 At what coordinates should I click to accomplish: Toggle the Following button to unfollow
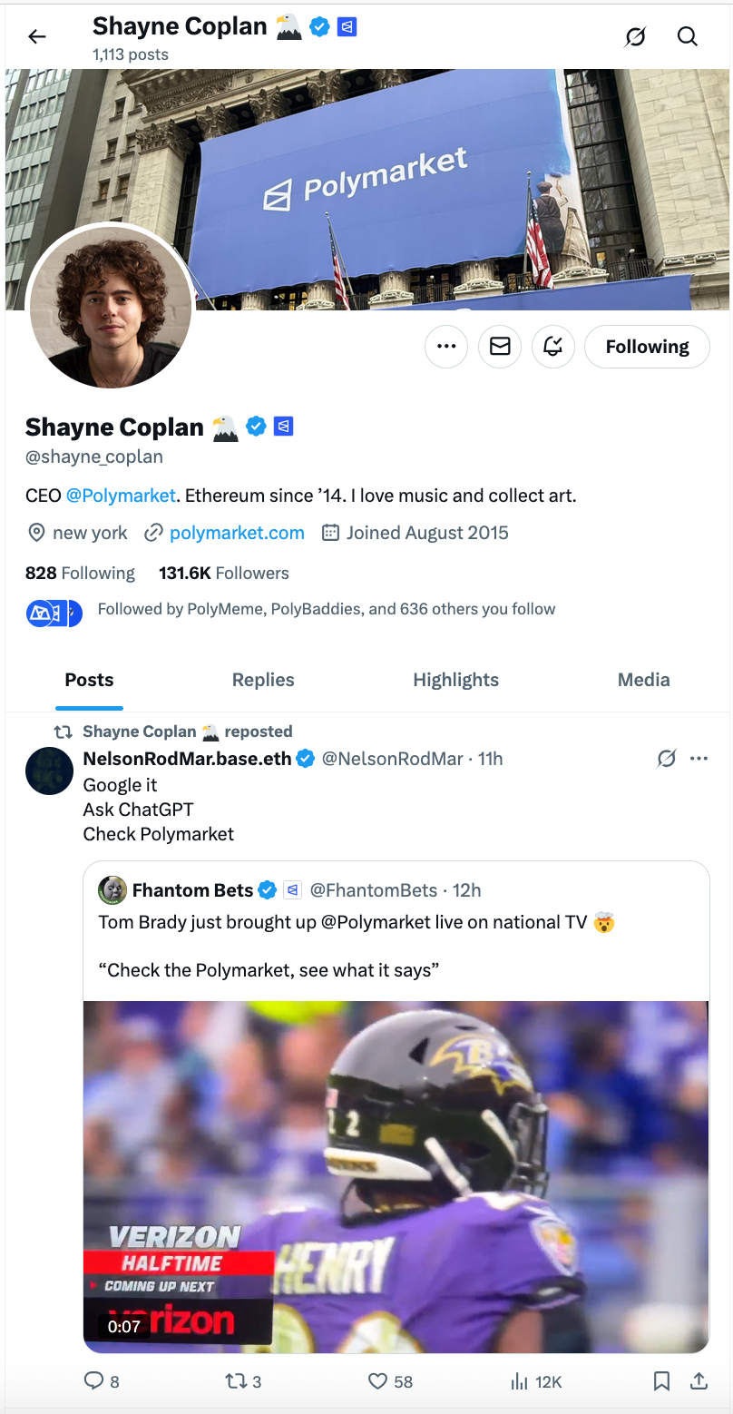point(647,346)
